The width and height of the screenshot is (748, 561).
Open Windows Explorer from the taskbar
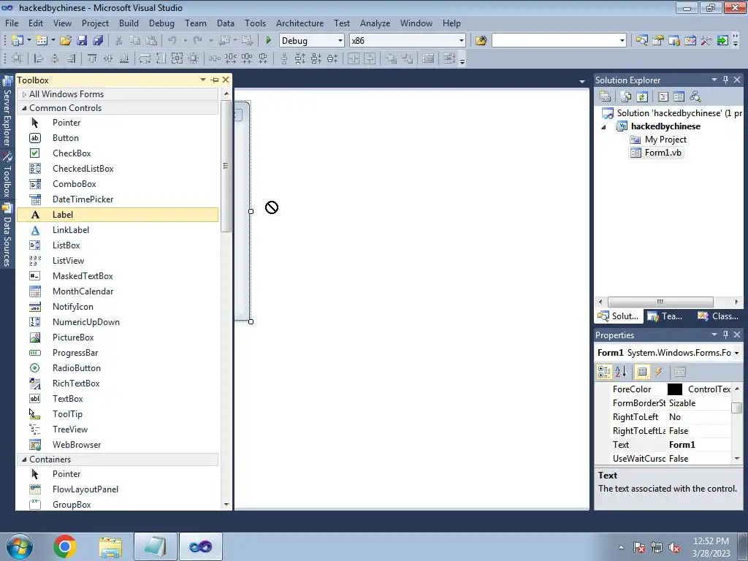click(110, 546)
